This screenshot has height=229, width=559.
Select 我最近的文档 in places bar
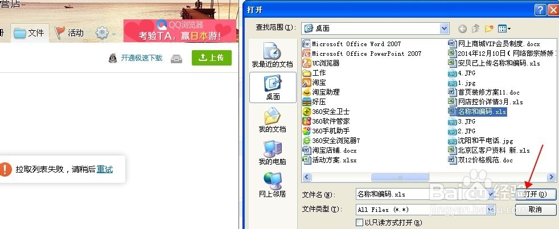[272, 55]
